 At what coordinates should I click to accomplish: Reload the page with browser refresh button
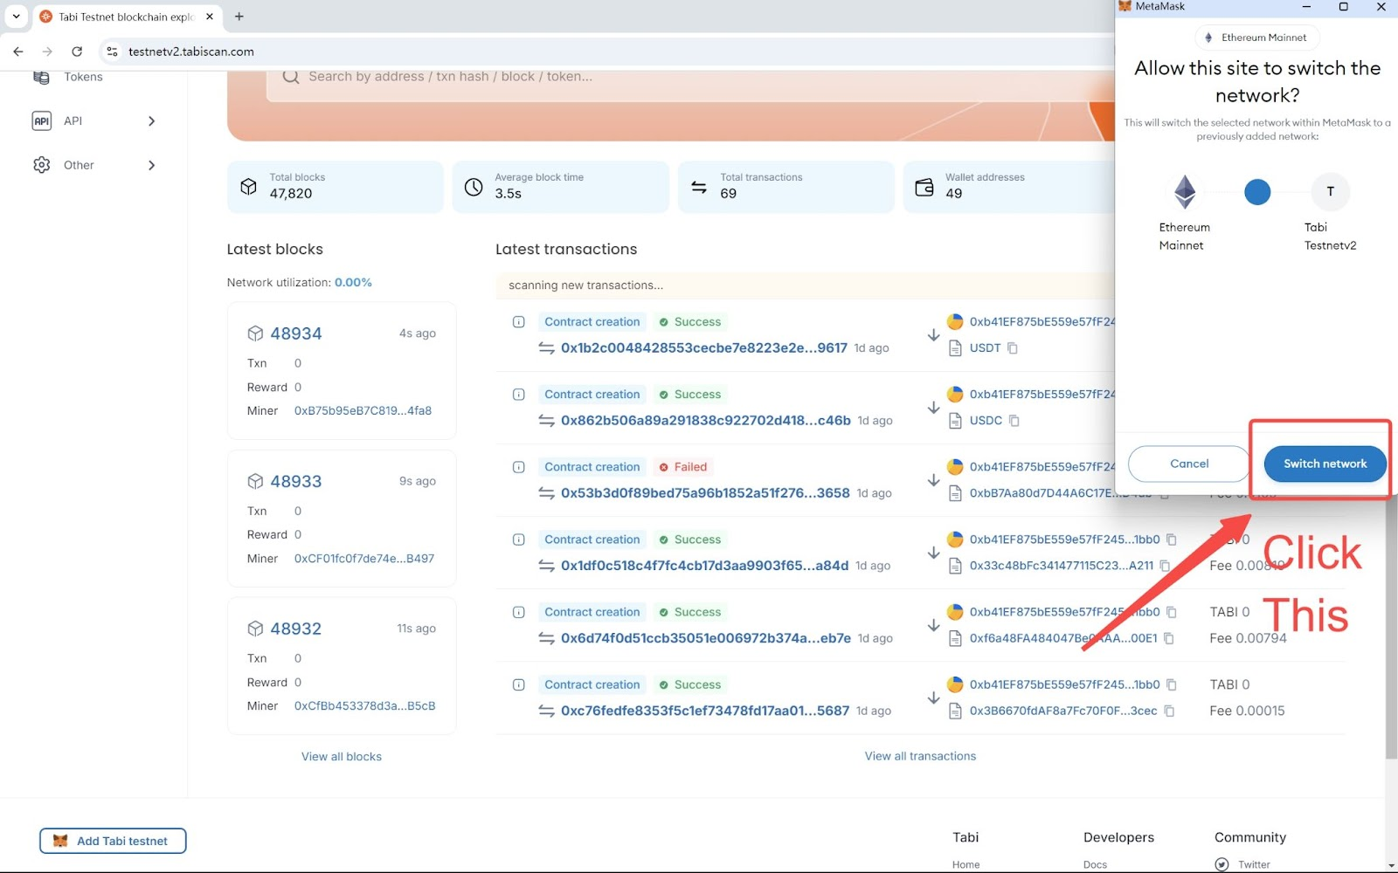coord(77,52)
